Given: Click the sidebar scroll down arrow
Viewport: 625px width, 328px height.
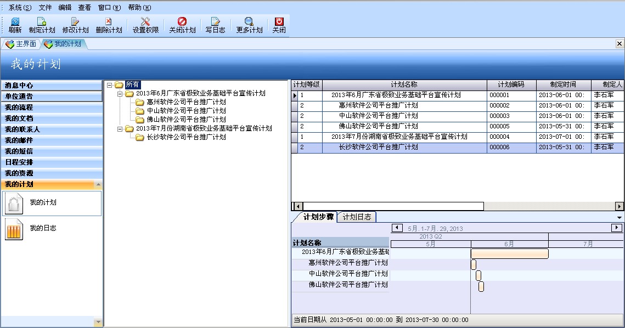Looking at the screenshot, I should point(98,321).
